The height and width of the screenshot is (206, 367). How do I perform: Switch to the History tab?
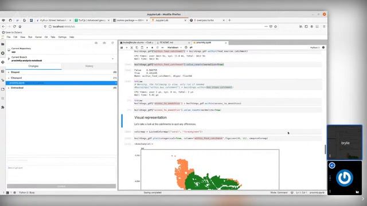pyautogui.click(x=89, y=66)
